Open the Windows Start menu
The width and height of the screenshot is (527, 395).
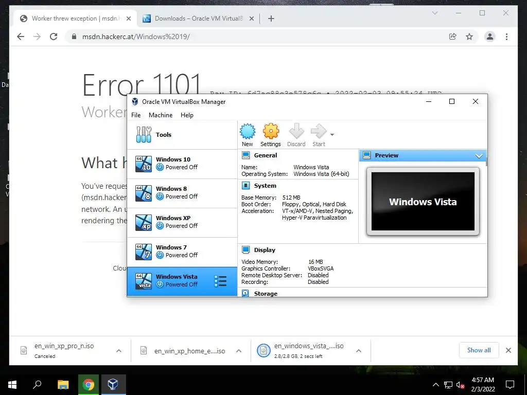coord(12,385)
